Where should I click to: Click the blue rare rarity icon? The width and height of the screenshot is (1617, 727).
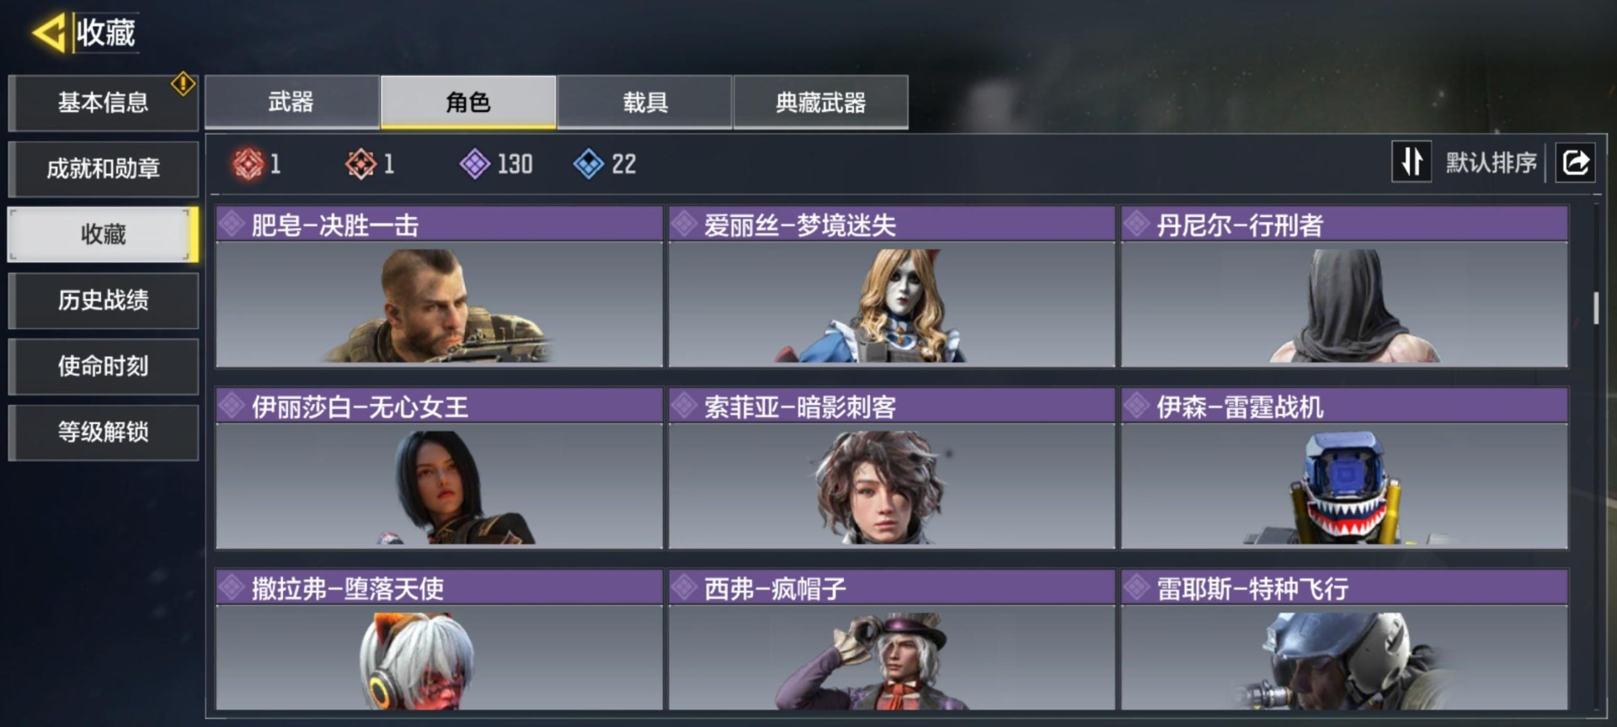pos(589,164)
